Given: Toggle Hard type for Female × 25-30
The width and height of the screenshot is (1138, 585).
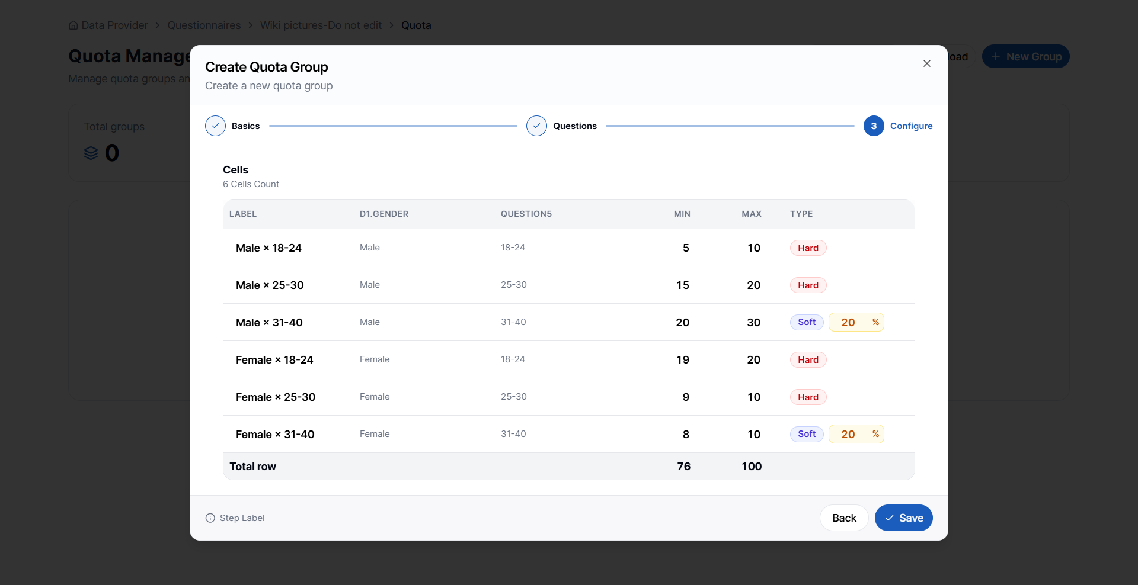Looking at the screenshot, I should 808,397.
